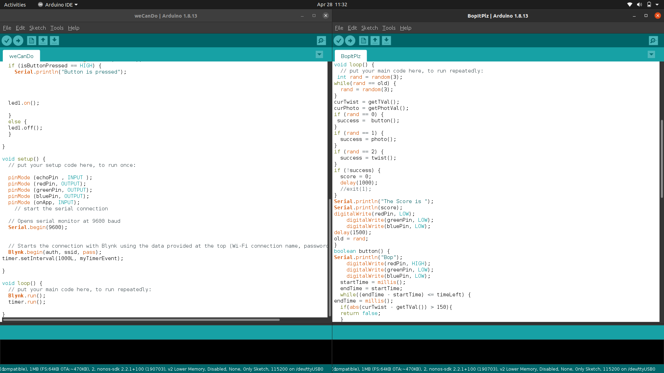Open the Arduino IDE app menu
664x373 pixels.
(58, 5)
